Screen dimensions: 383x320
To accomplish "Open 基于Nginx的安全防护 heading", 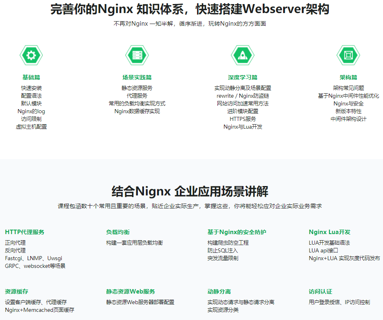I will click(237, 232).
